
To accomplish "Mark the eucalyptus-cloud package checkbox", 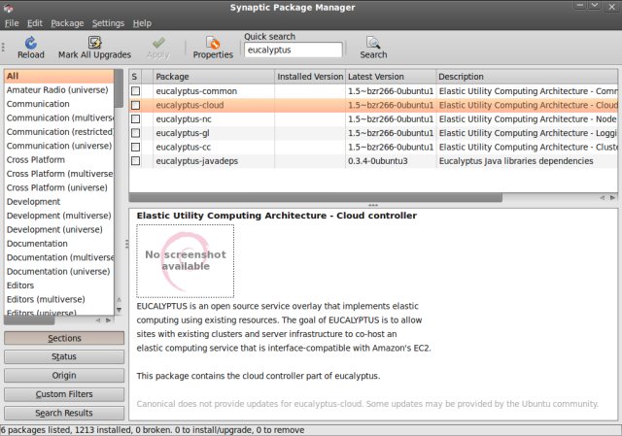I will coord(136,105).
